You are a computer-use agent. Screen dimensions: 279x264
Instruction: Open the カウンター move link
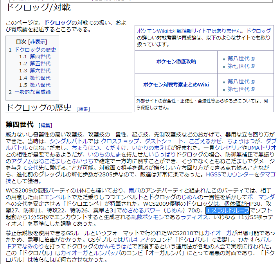240,174
